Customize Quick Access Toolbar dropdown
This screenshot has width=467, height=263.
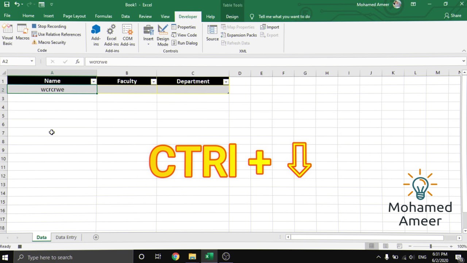(51, 4)
